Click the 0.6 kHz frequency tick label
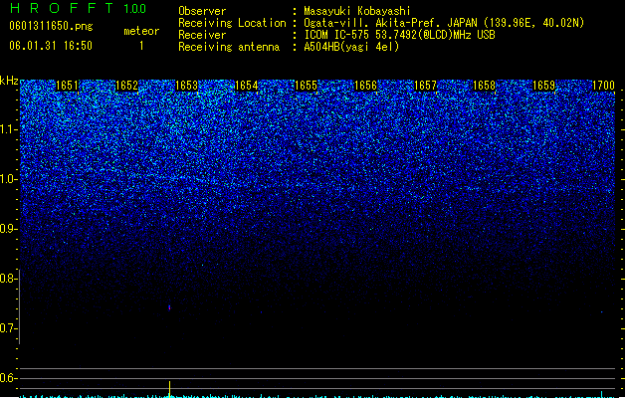The width and height of the screenshot is (626, 398). tap(8, 378)
